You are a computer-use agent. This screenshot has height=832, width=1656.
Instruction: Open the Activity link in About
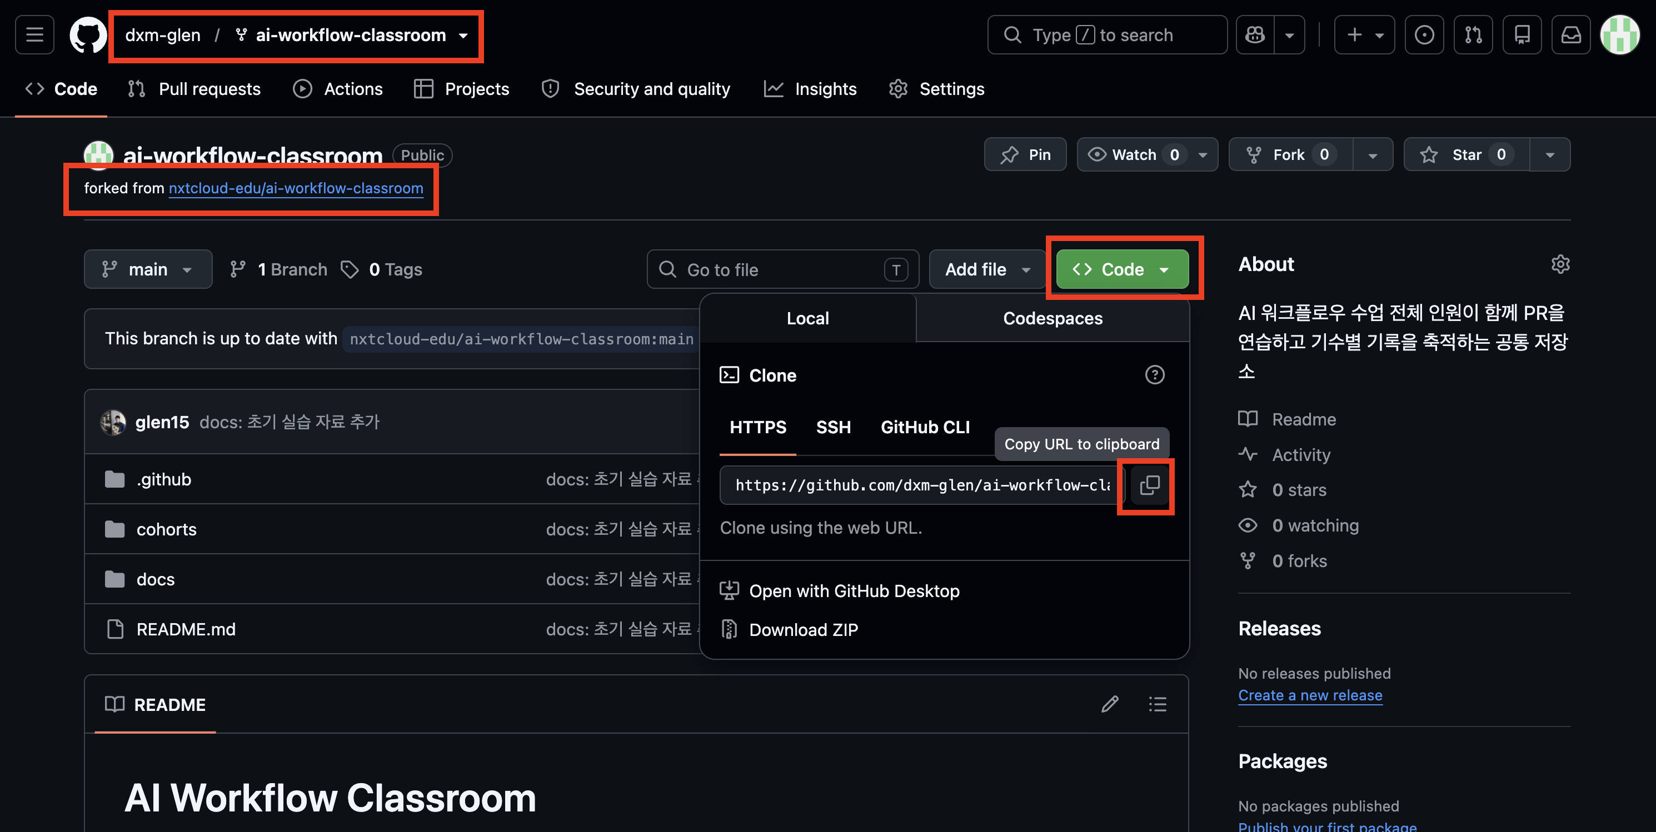click(x=1301, y=455)
